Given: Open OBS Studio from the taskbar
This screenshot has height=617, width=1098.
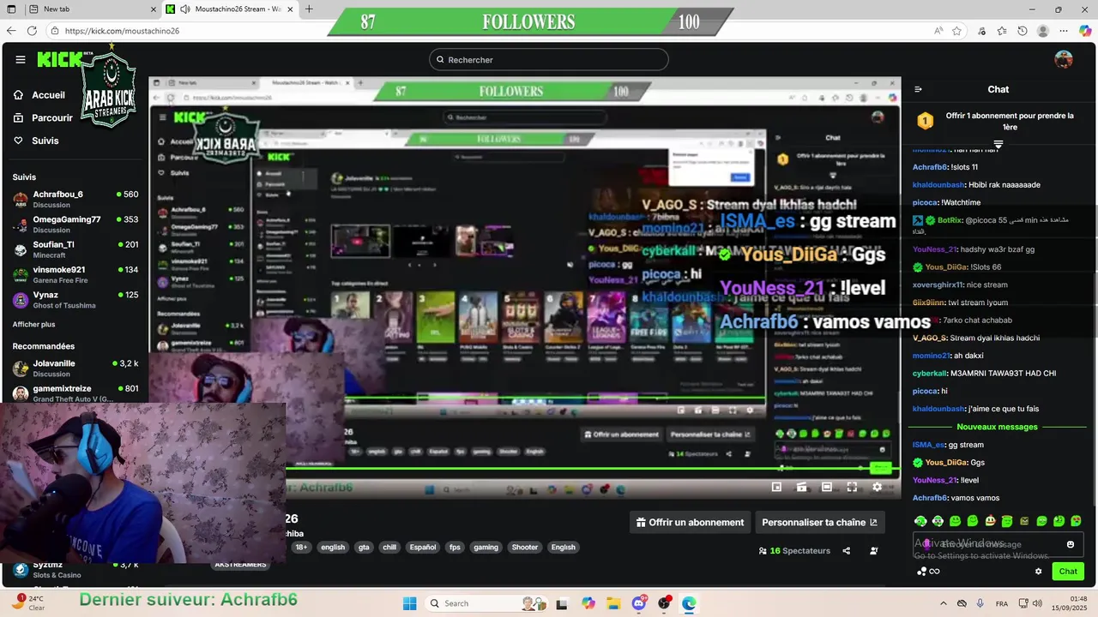Looking at the screenshot, I should click(664, 603).
